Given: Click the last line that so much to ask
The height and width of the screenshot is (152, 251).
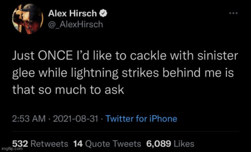Looking at the screenshot, I should [68, 89].
